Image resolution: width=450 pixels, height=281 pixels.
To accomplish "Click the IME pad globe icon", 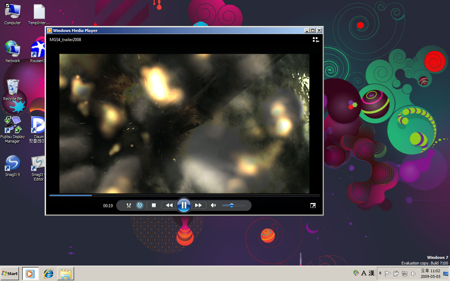I will point(356,273).
